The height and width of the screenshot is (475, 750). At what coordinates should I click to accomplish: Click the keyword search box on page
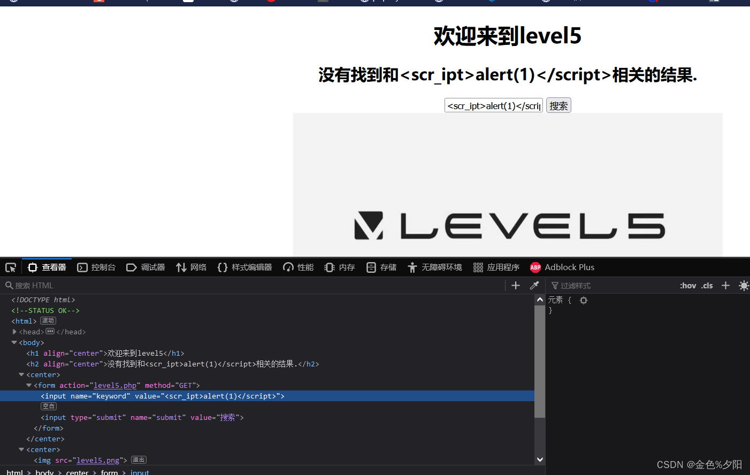point(494,105)
